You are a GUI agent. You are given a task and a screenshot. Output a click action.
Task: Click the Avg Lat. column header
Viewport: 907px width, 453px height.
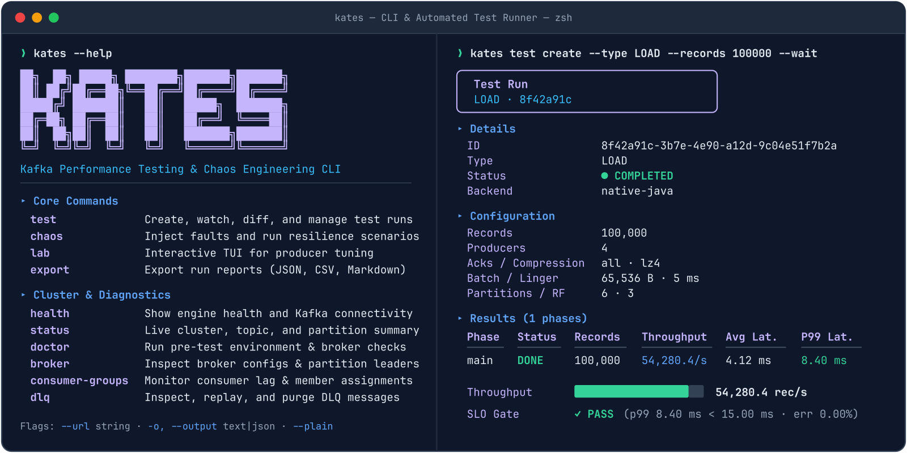(751, 337)
